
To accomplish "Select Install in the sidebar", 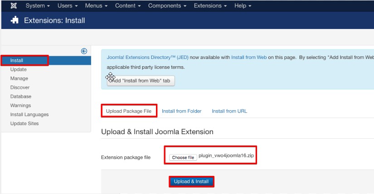I will (46, 60).
